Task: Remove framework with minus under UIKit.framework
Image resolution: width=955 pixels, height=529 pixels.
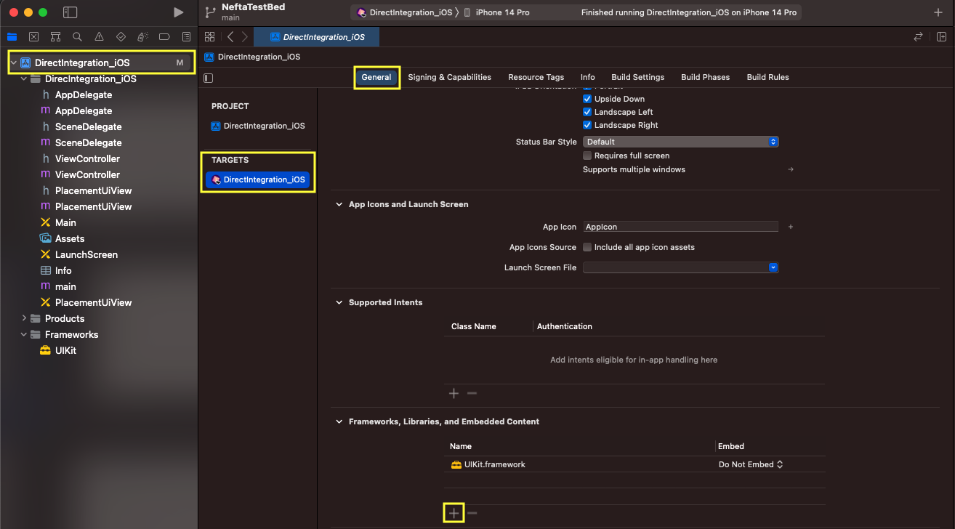Action: pos(472,513)
